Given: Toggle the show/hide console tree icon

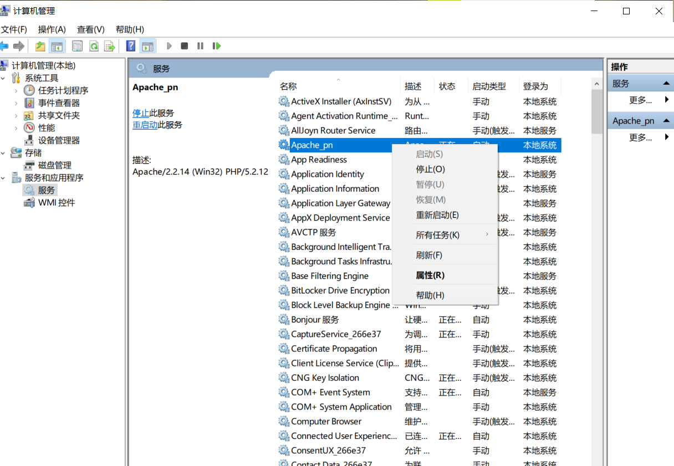Looking at the screenshot, I should [x=57, y=46].
